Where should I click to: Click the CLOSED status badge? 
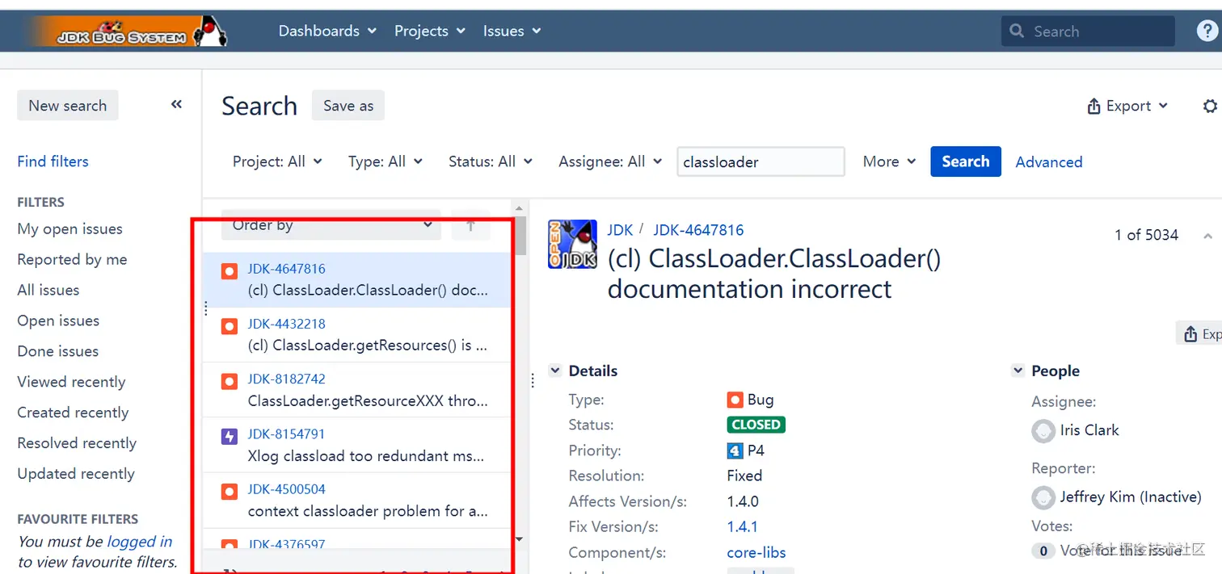click(x=756, y=425)
